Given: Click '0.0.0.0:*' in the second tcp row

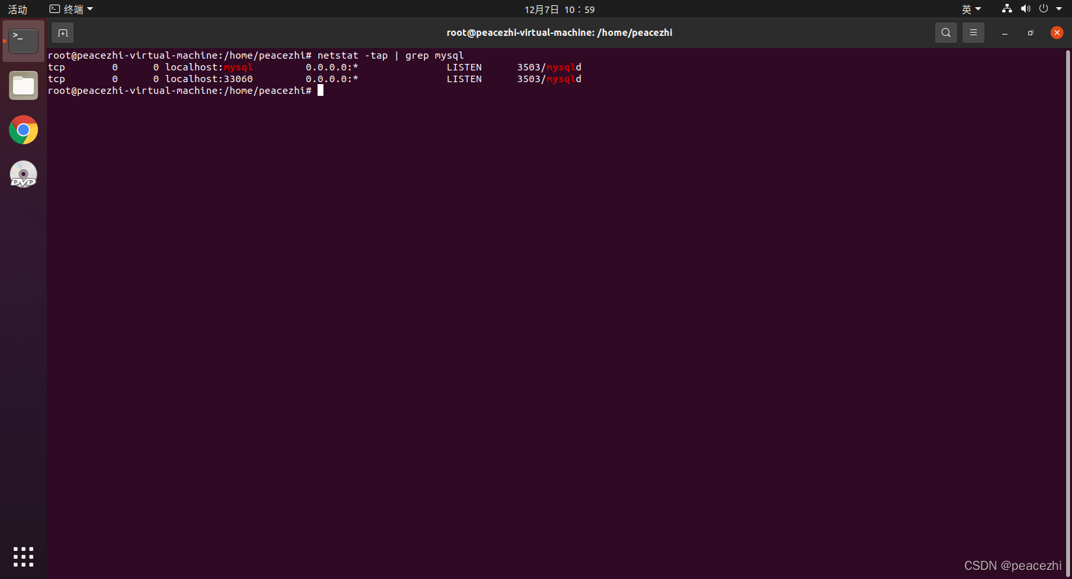Looking at the screenshot, I should point(332,79).
